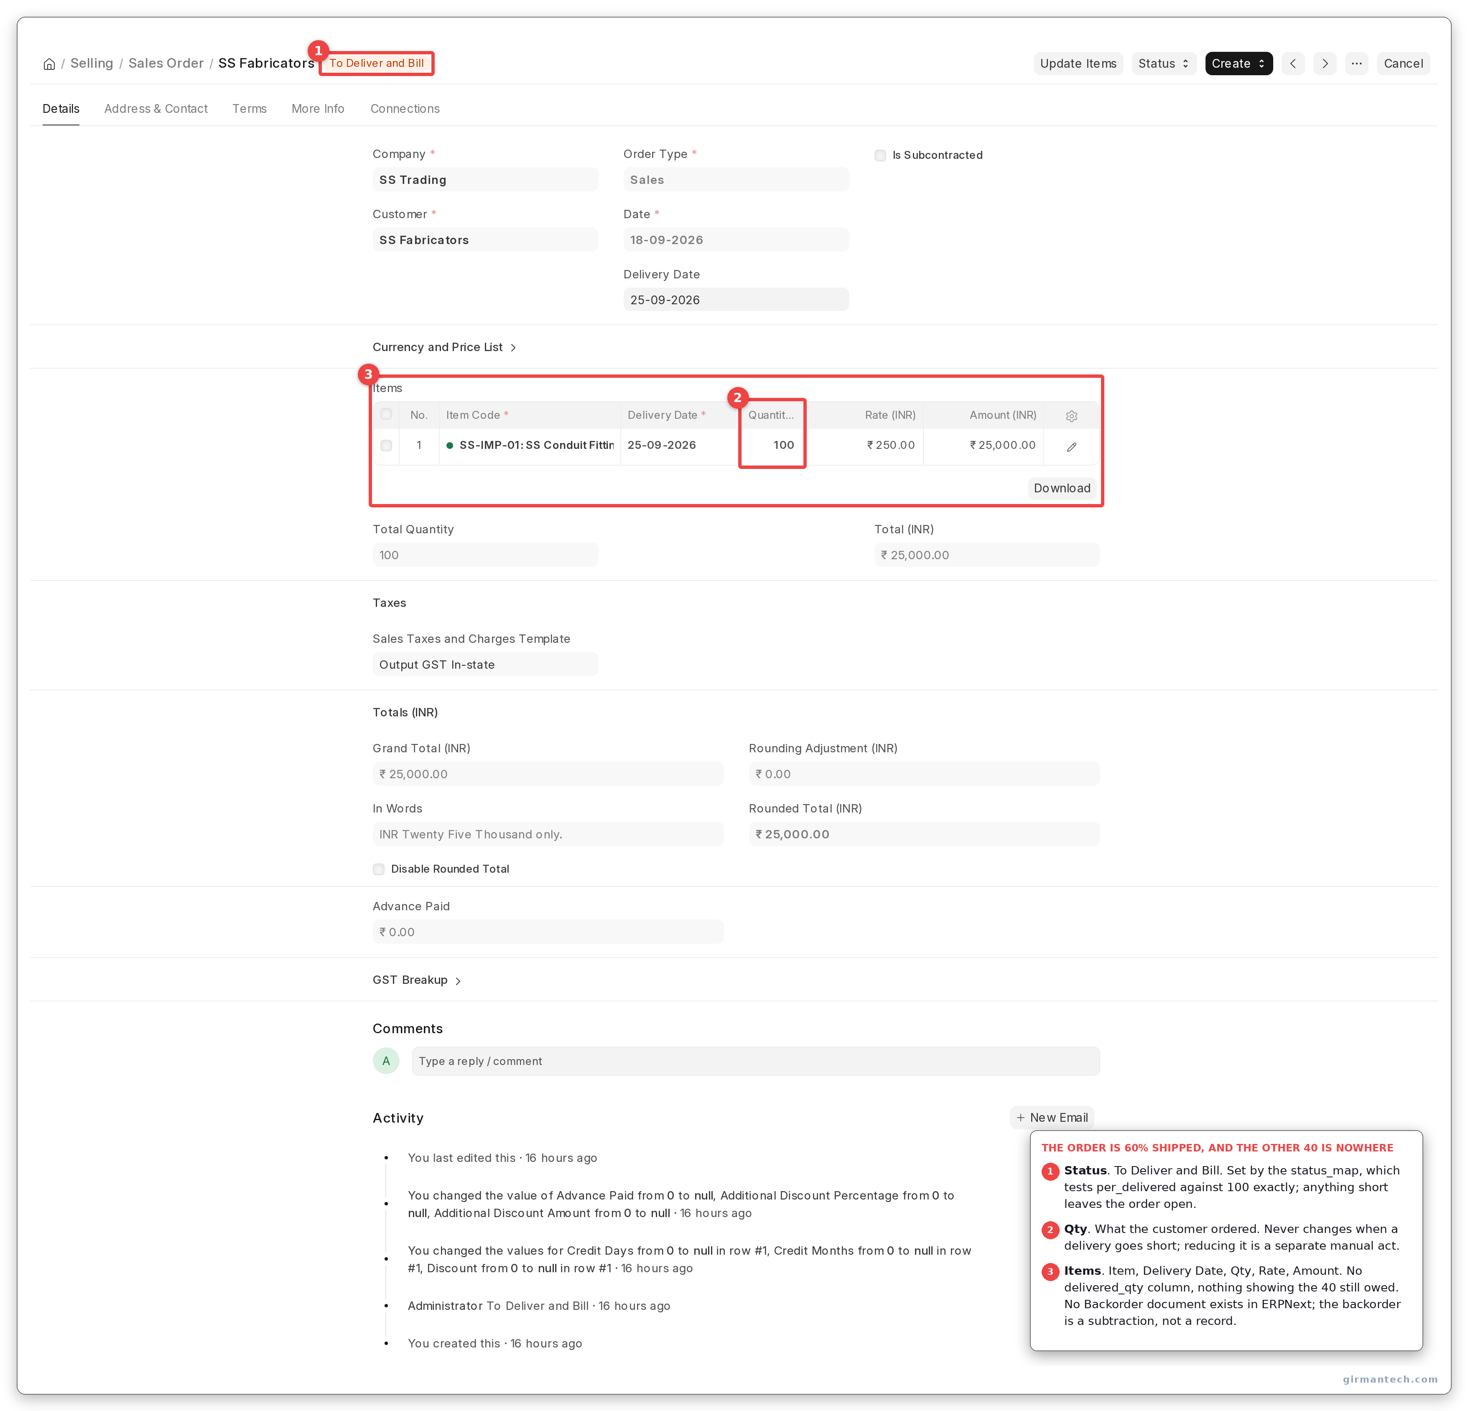Collapse the Taxes section heading
1468x1411 pixels.
(390, 603)
